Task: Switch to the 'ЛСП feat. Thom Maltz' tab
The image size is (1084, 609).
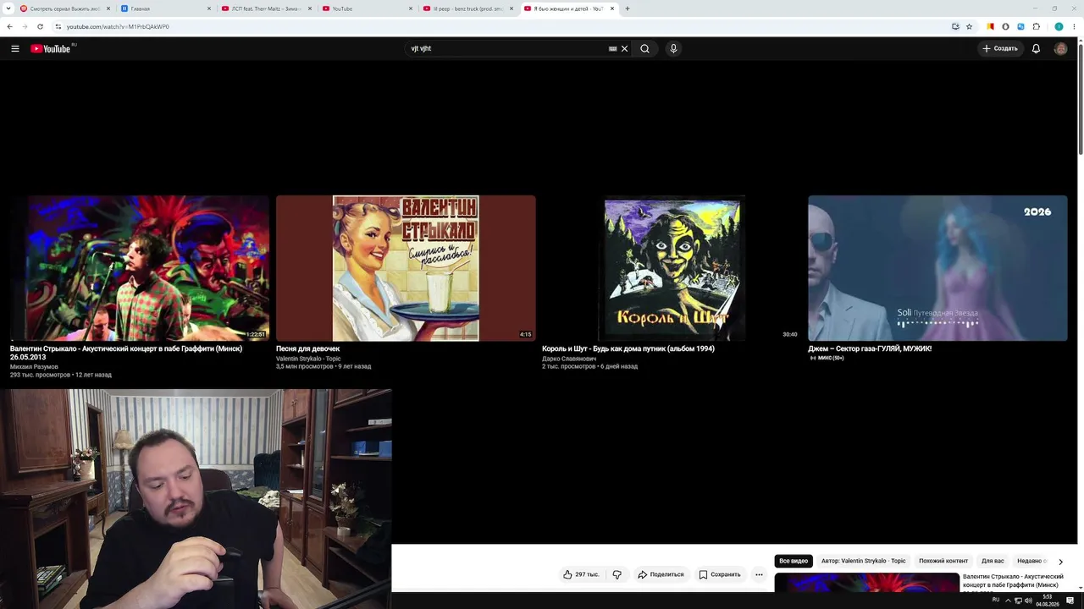Action: pos(266,8)
